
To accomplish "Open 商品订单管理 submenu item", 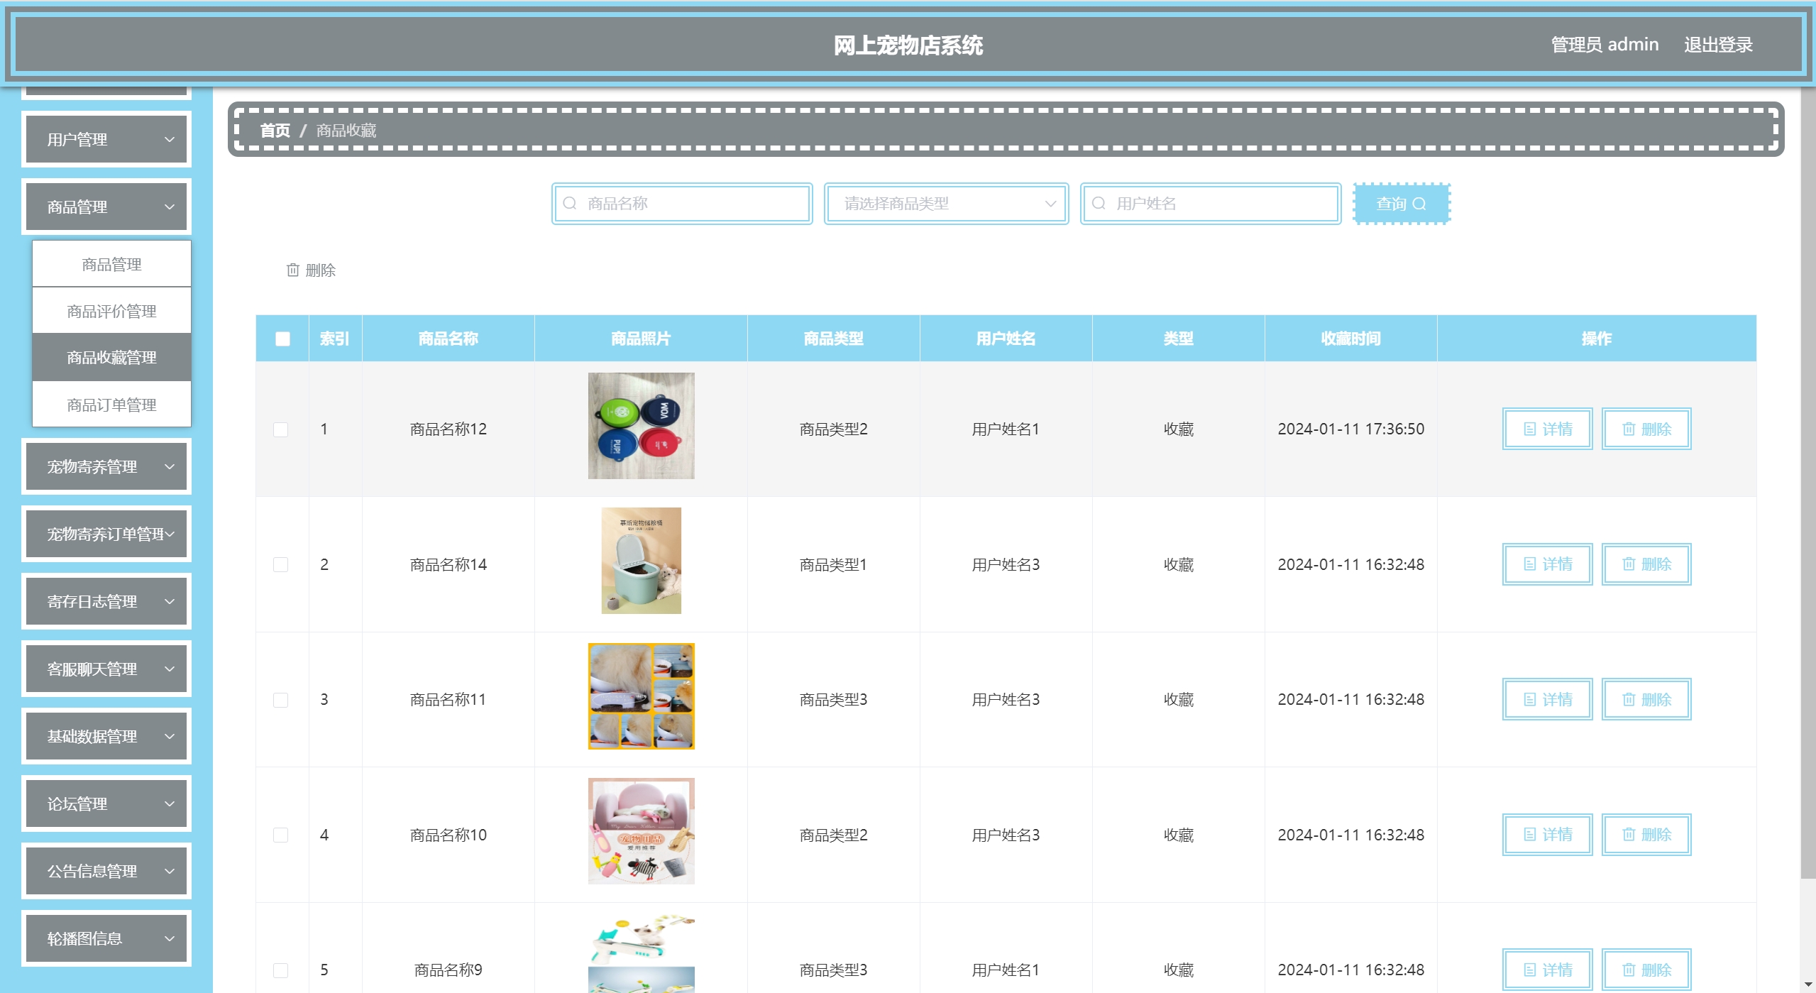I will pos(111,405).
